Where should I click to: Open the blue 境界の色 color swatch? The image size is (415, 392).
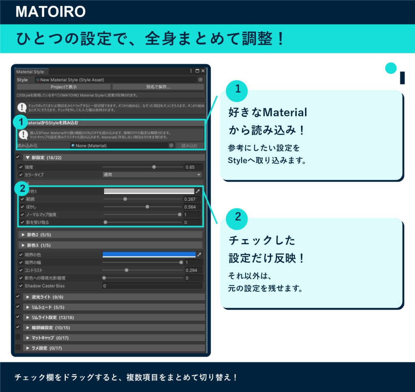(x=149, y=255)
